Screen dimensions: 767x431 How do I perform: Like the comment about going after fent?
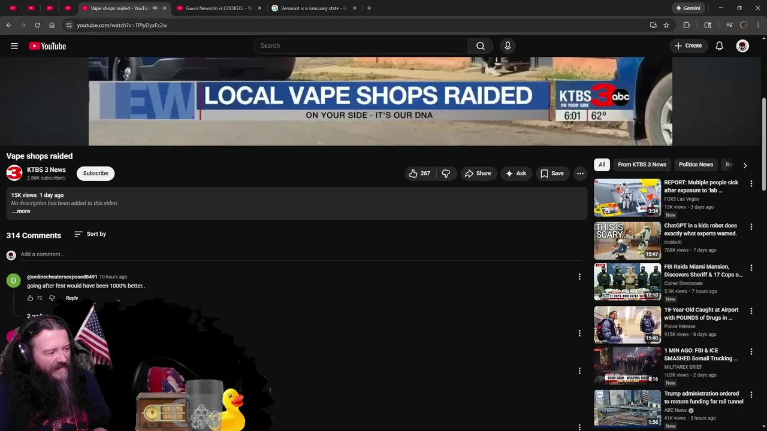(x=31, y=298)
